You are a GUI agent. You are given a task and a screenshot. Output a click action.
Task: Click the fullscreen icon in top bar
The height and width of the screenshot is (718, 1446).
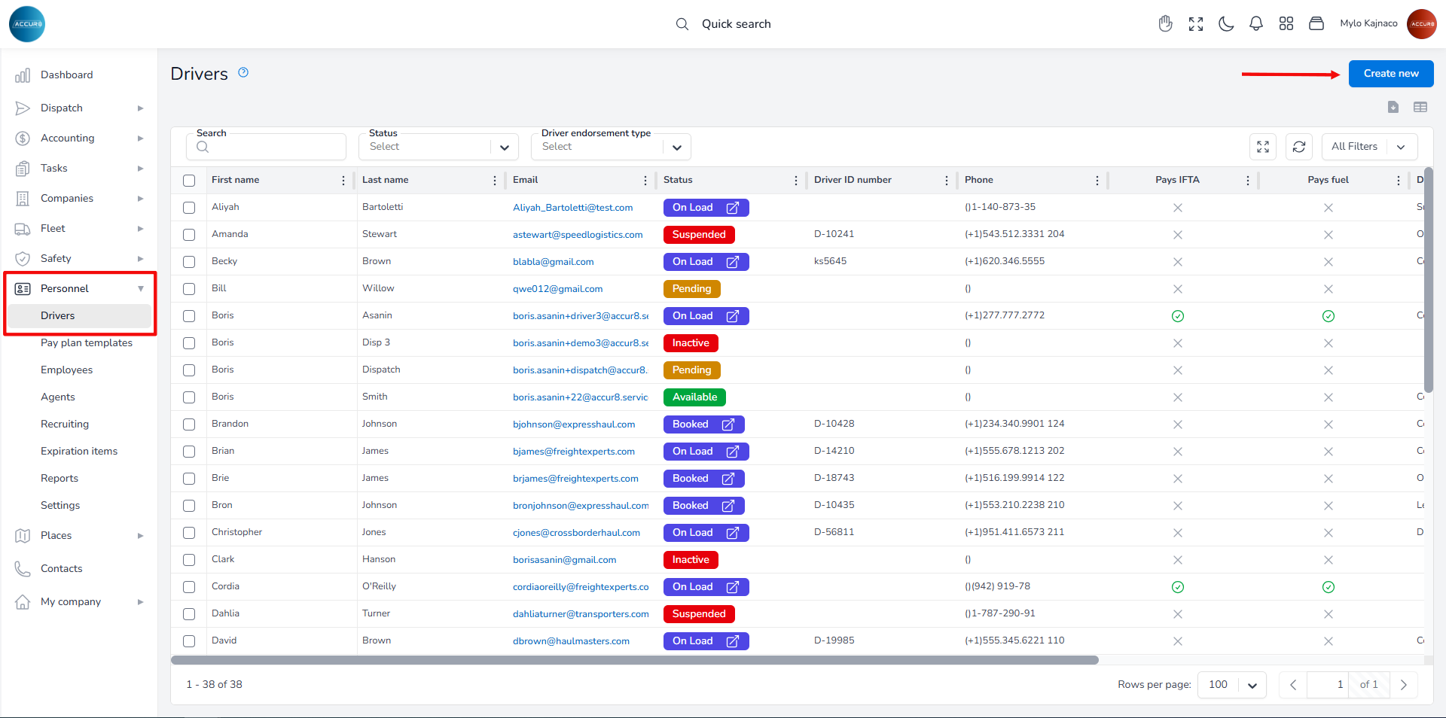(x=1196, y=24)
